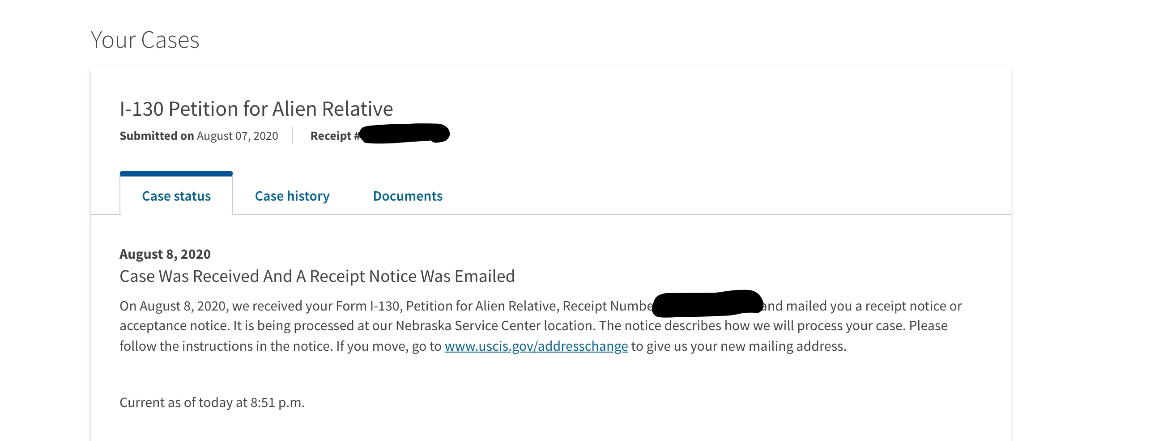Click the Current as of today timestamp
The height and width of the screenshot is (441, 1163).
coord(212,402)
